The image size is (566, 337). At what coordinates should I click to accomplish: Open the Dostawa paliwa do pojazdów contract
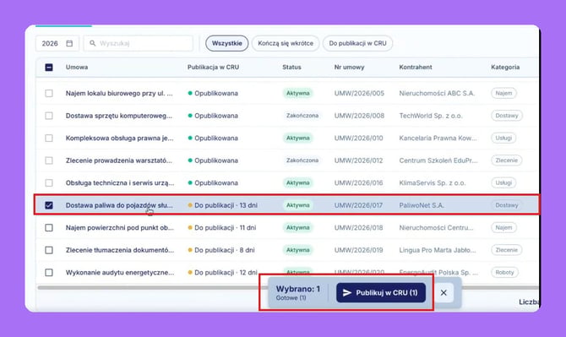(119, 205)
